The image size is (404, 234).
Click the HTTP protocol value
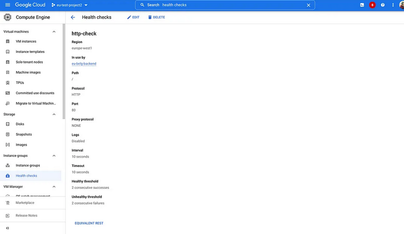click(76, 95)
